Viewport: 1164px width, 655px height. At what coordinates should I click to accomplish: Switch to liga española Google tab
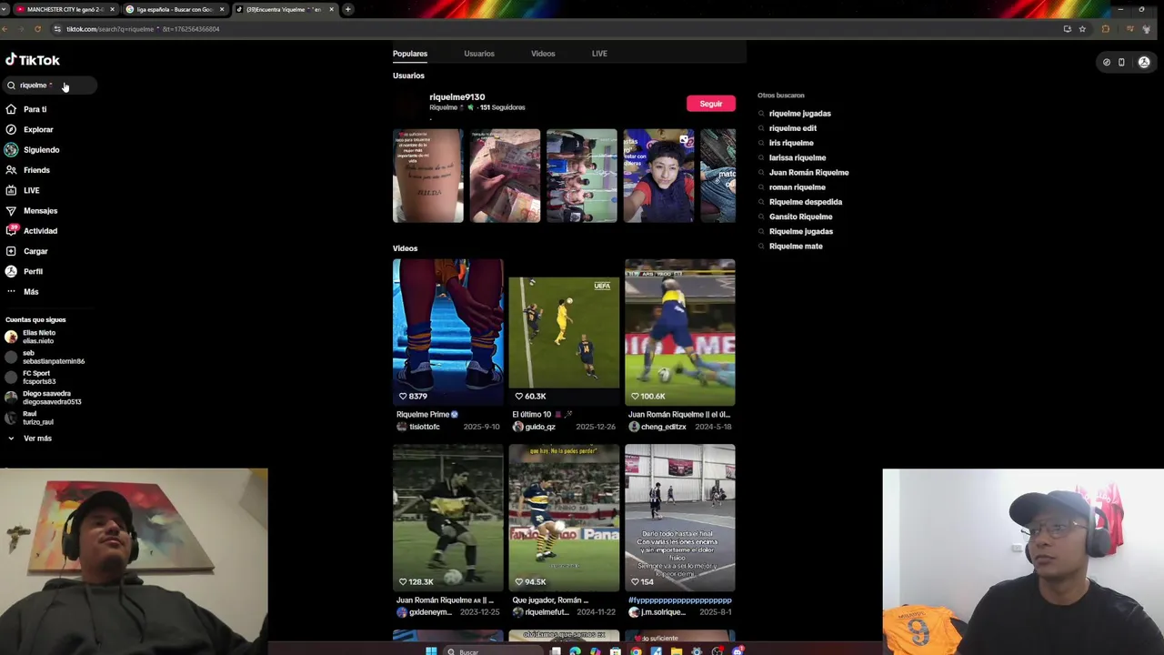[x=174, y=9]
